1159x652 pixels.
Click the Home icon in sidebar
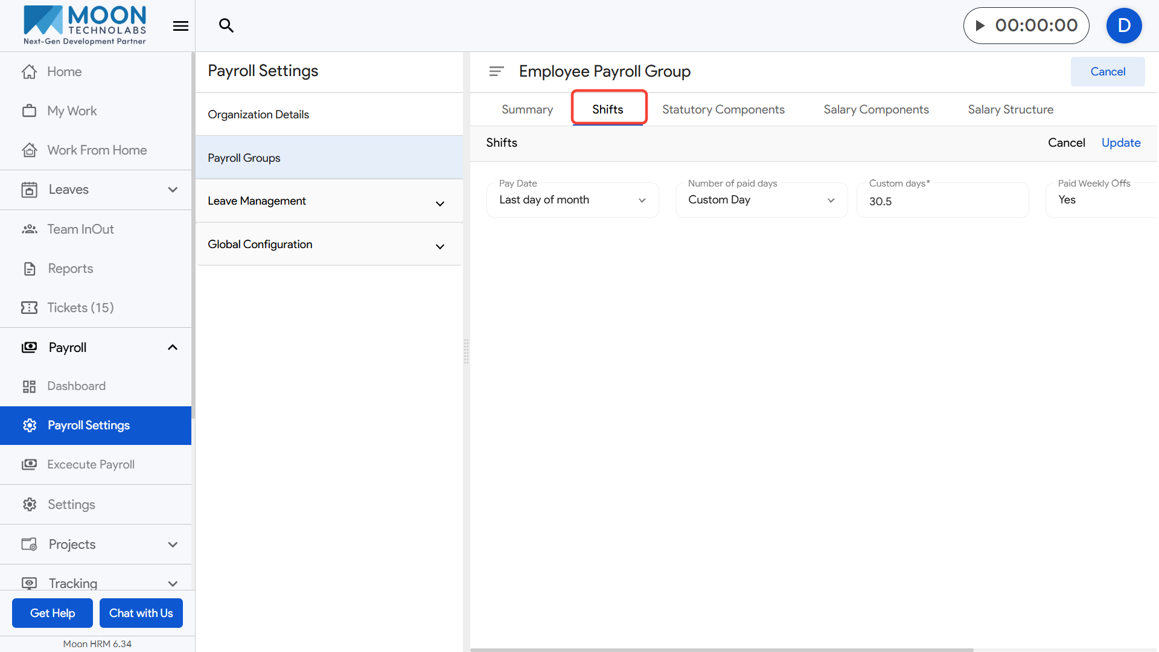coord(29,72)
